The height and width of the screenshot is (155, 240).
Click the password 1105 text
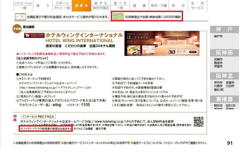(85, 105)
